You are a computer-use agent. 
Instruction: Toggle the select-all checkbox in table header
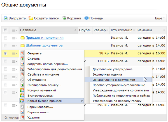point(5,30)
